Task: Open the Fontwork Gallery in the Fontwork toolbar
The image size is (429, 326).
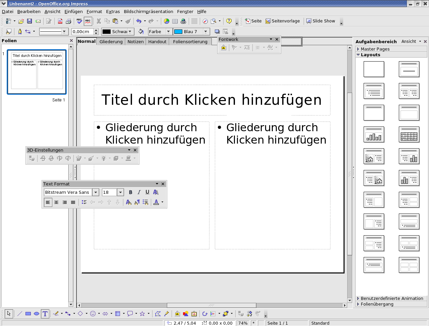Action: [224, 48]
